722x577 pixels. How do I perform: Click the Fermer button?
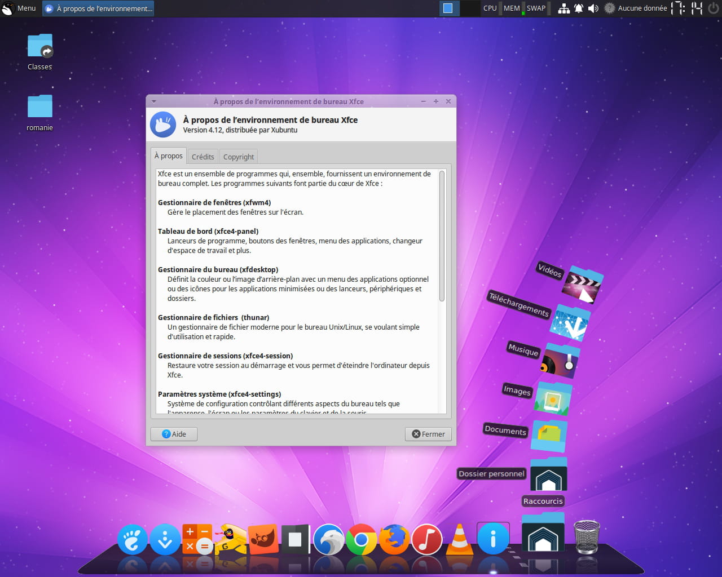[428, 434]
